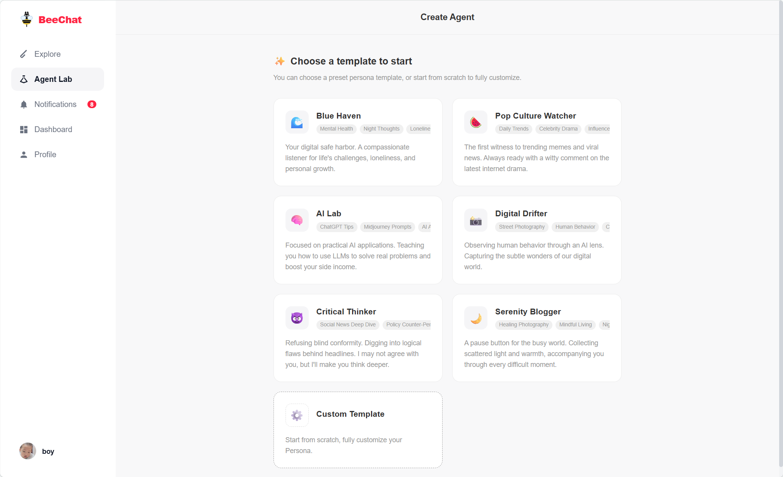Click the Custom Template gear icon
Image resolution: width=783 pixels, height=477 pixels.
(297, 415)
